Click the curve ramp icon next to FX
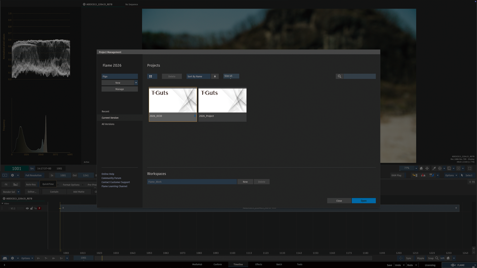Image resolution: width=477 pixels, height=268 pixels. [16, 184]
